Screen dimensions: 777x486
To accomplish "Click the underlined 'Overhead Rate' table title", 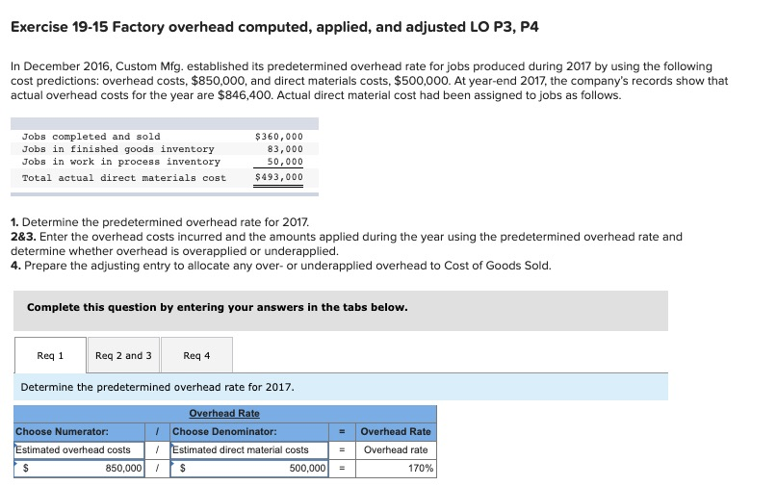I will pos(224,413).
